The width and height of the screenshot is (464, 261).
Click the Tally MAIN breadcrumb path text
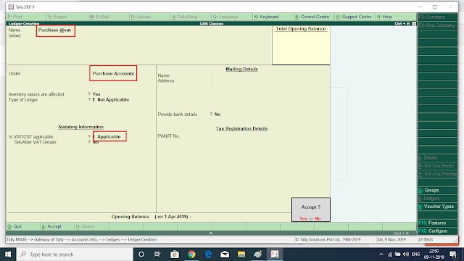(81, 240)
